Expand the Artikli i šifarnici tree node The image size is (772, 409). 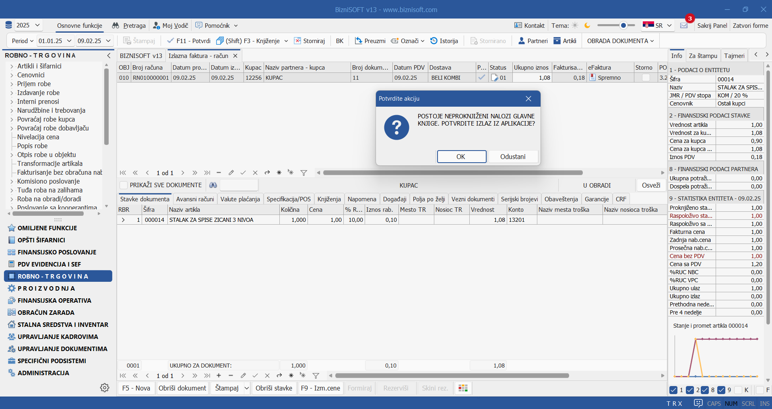[12, 66]
